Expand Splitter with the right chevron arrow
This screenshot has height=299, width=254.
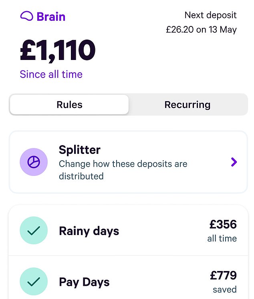pos(234,162)
